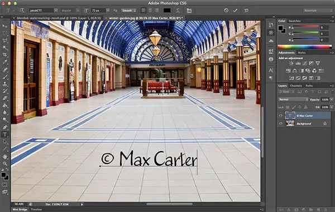Select the Blur tool
The height and width of the screenshot is (212, 335).
pos(4,112)
